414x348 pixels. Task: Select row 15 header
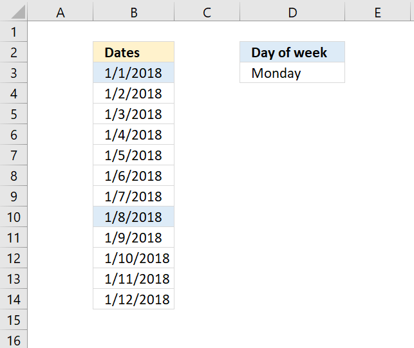pos(14,320)
